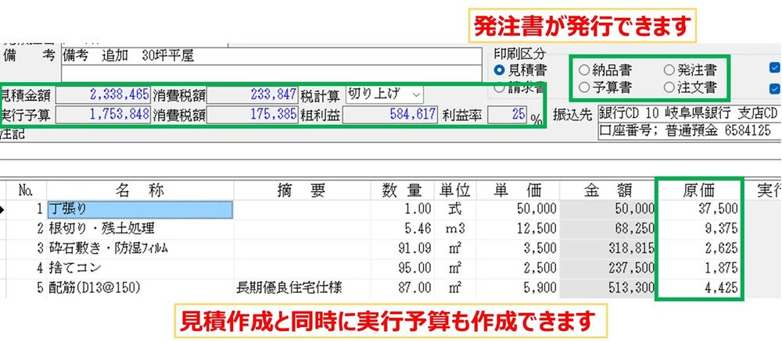
Task: Toggle the lower checkbox beside 注文書
Action: point(775,89)
